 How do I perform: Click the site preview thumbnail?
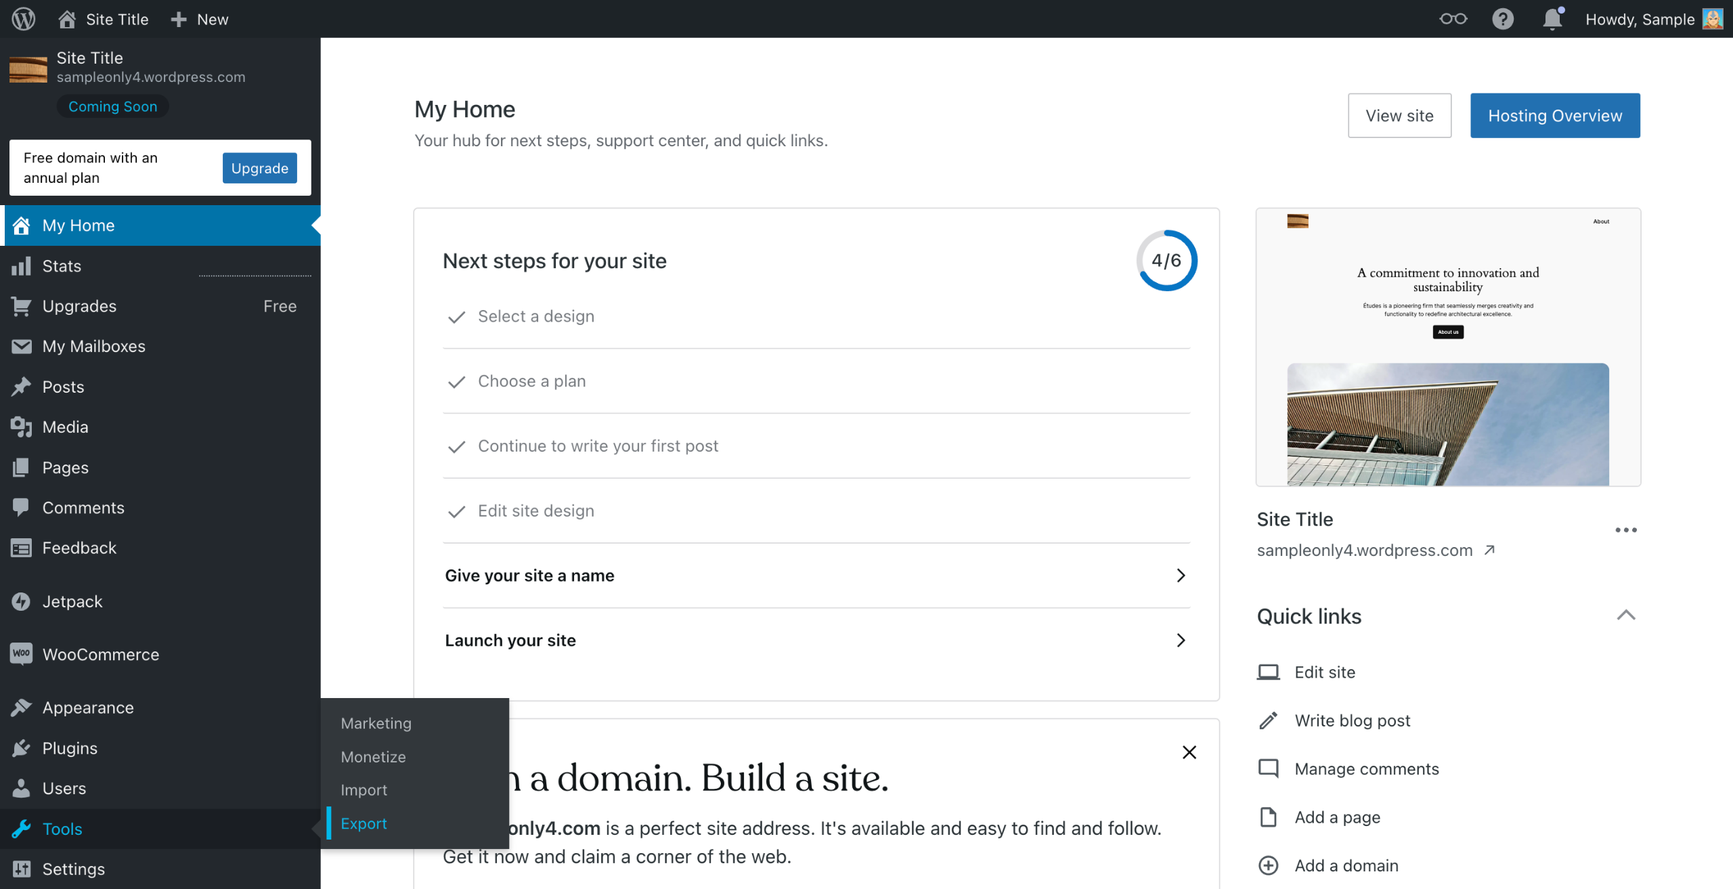click(x=1447, y=347)
